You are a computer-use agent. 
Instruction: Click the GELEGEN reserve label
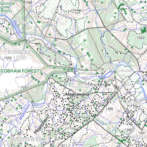pos(7,4)
